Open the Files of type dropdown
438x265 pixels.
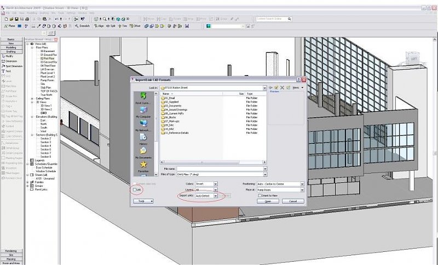tap(265, 174)
